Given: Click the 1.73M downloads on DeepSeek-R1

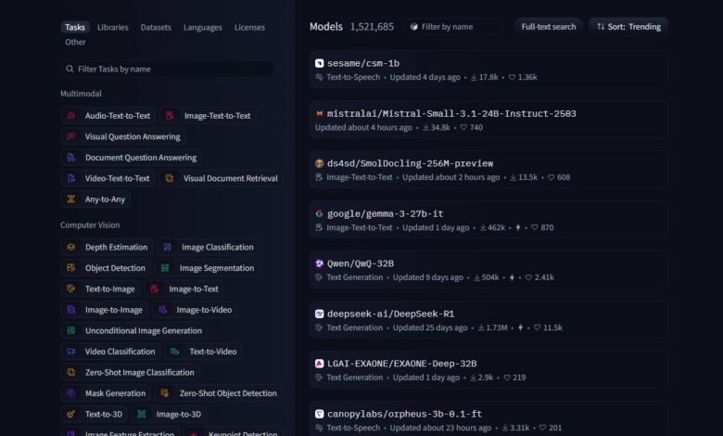Looking at the screenshot, I should [492, 327].
